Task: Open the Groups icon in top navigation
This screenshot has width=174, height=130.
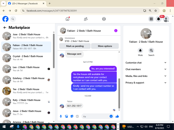Action: pyautogui.click(x=104, y=19)
